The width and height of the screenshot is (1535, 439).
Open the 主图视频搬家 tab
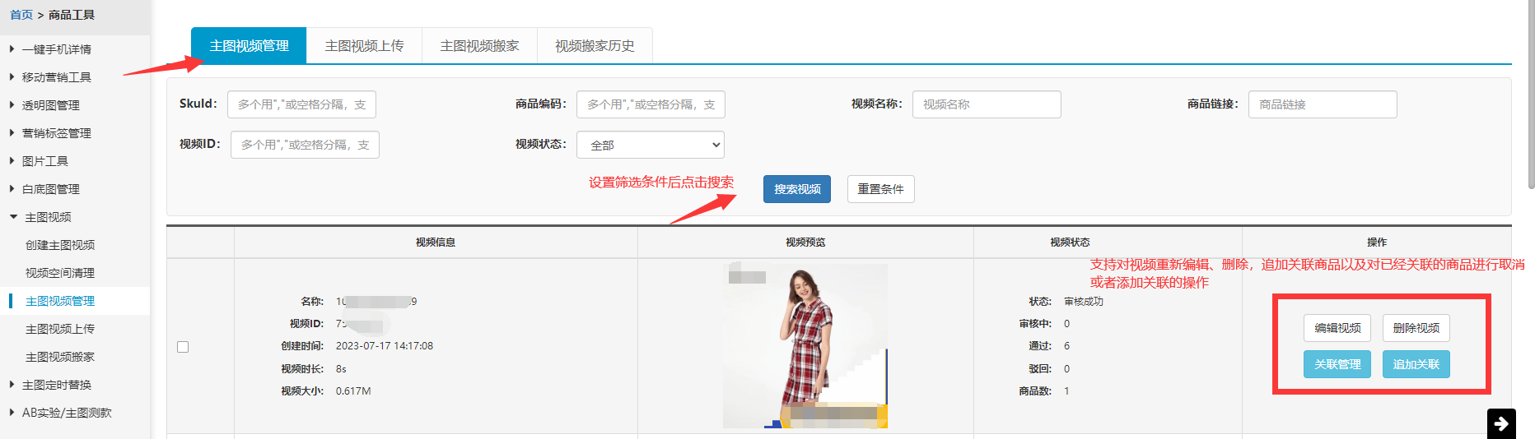click(x=479, y=46)
